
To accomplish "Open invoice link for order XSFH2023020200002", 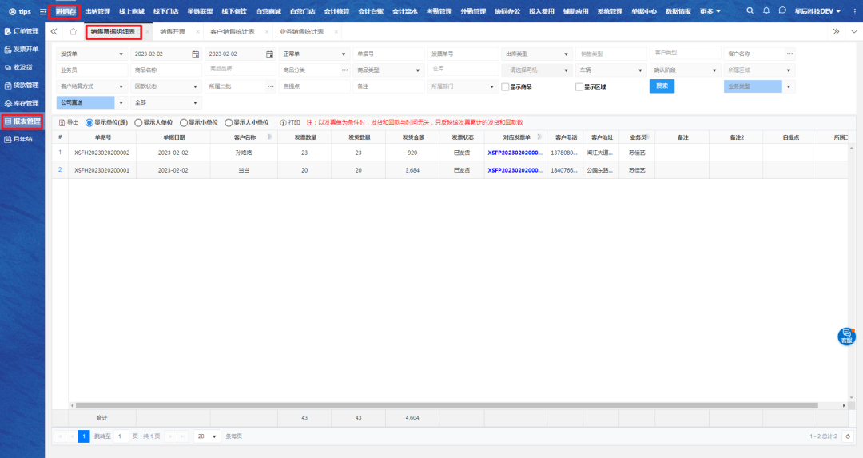I will pos(514,152).
